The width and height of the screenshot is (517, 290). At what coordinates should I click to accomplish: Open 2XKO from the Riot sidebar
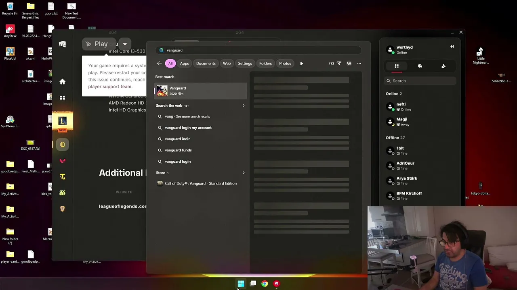62,193
